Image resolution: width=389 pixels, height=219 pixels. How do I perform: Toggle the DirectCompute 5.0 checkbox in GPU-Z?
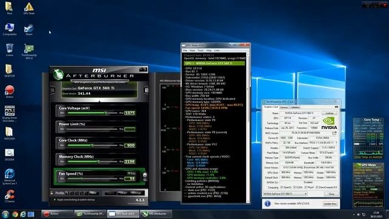[x=317, y=187]
